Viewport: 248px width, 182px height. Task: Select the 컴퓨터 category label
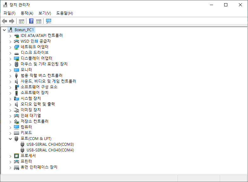pos(26,127)
